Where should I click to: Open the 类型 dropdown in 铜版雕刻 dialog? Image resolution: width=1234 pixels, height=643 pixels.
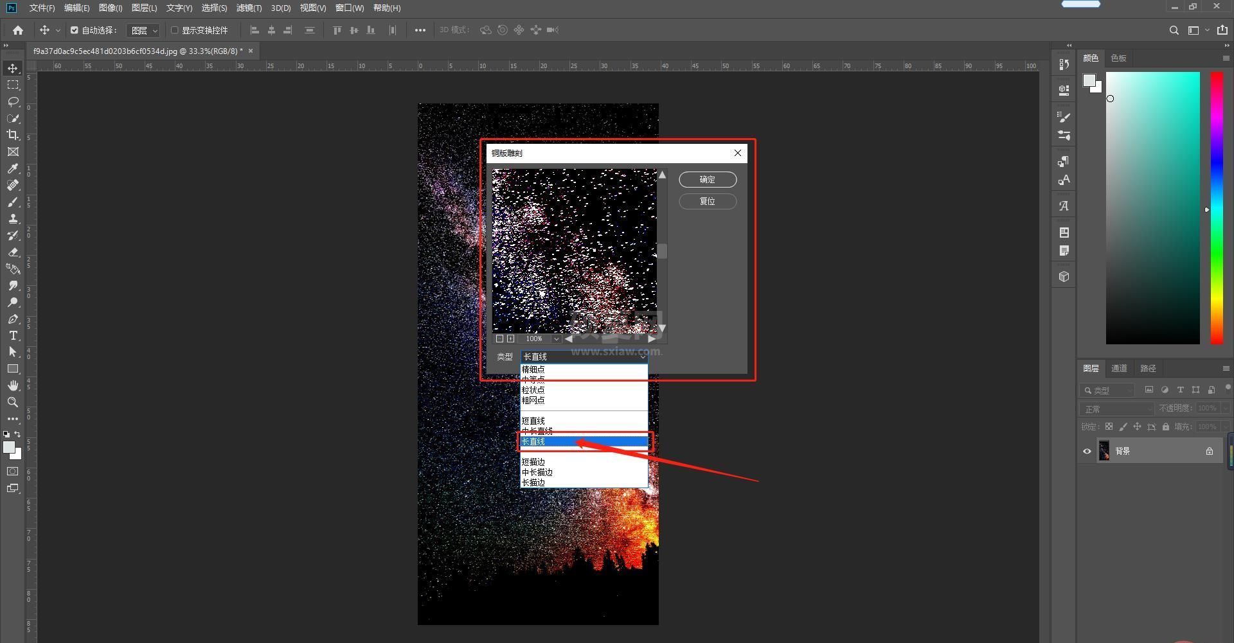click(x=584, y=357)
